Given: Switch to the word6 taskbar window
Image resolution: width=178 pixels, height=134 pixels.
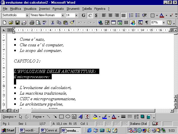Looking at the screenshot, I should pyautogui.click(x=29, y=130).
